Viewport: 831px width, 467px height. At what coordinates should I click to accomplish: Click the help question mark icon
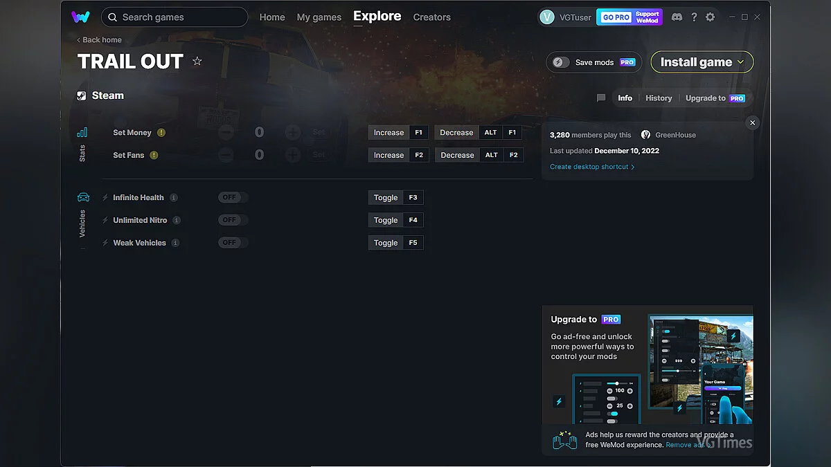pyautogui.click(x=694, y=17)
